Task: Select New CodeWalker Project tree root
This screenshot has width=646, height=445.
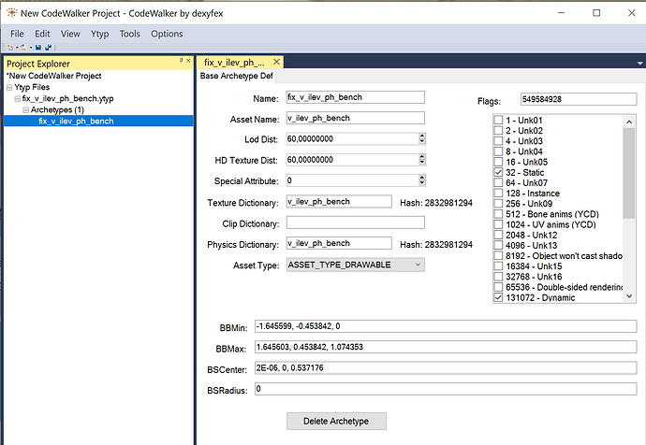Action: (x=53, y=76)
